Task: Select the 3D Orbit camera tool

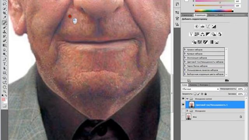Action: pyautogui.click(x=4, y=82)
